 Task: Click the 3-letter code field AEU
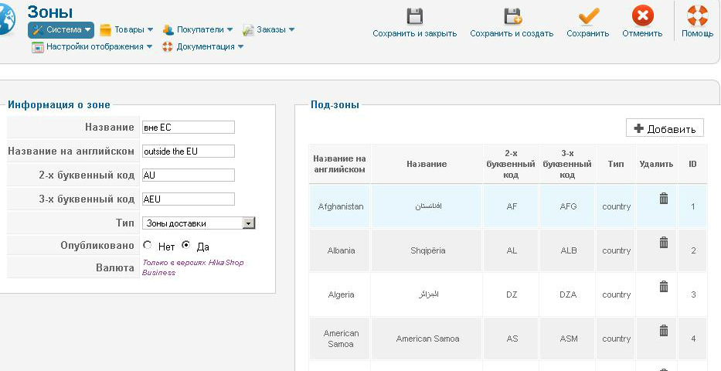[189, 199]
